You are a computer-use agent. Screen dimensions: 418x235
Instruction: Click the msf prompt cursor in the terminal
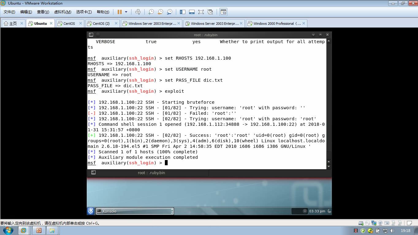pos(166,163)
